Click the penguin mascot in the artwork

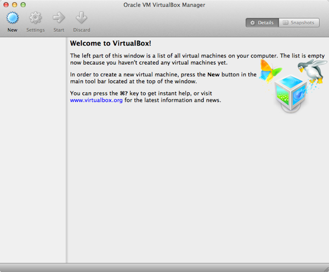(x=311, y=70)
